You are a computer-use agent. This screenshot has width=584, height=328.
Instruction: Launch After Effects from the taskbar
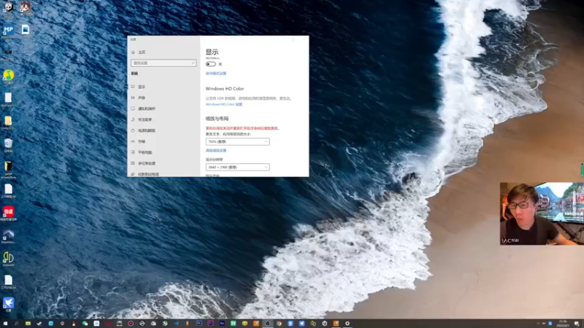(222, 324)
